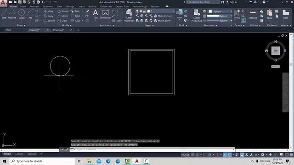Toggle drawing grid display in status bar
This screenshot has width=294, height=165.
[x=192, y=154]
